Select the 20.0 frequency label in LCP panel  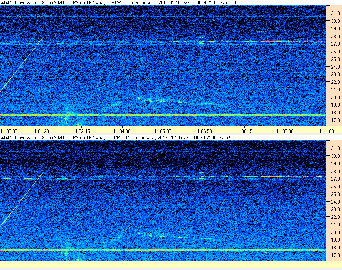(x=335, y=232)
